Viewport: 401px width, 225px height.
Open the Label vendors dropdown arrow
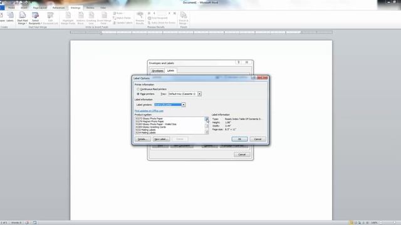pyautogui.click(x=184, y=105)
